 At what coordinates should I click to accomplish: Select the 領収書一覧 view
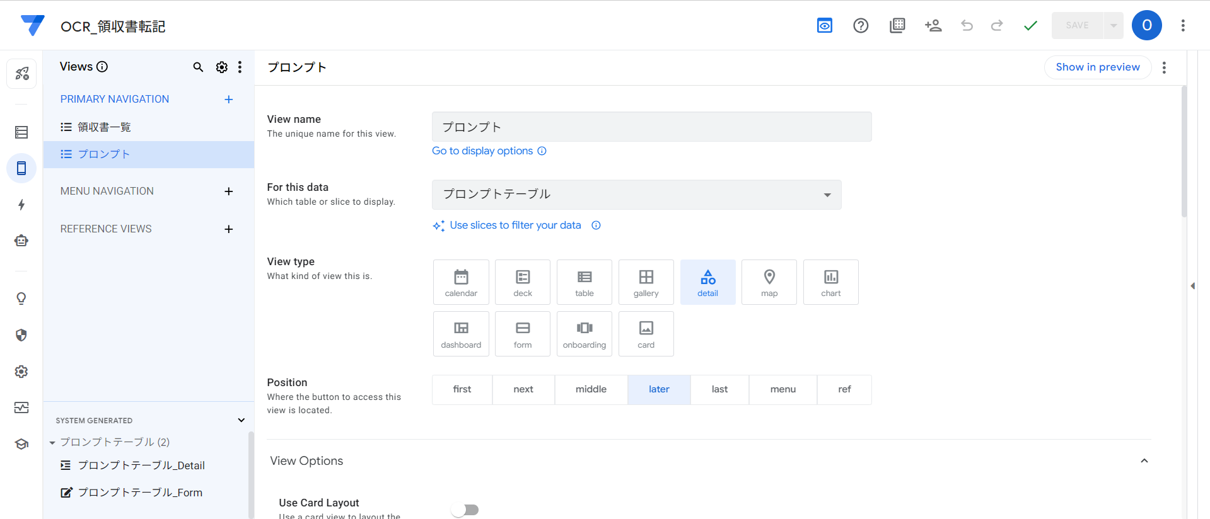click(x=104, y=127)
